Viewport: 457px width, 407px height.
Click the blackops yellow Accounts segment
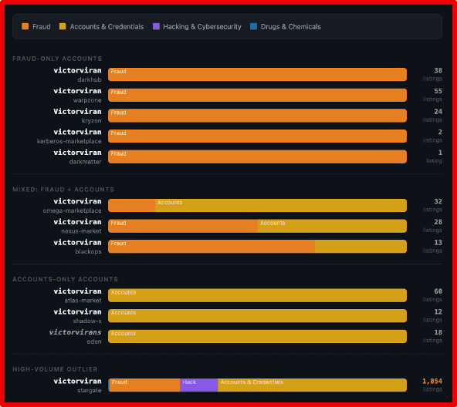361,247
